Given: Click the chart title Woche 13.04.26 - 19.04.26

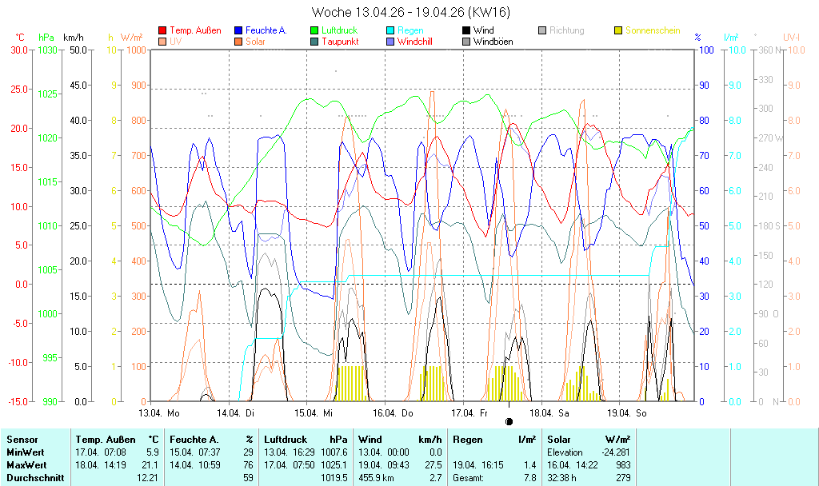Looking at the screenshot, I should point(409,12).
